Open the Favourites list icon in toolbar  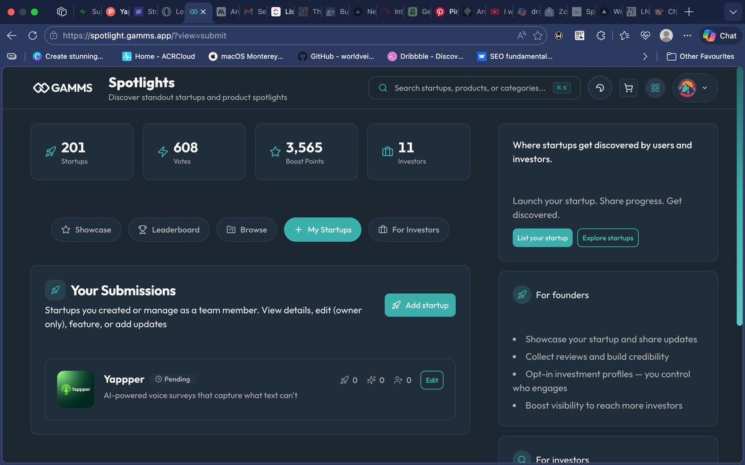pyautogui.click(x=624, y=35)
